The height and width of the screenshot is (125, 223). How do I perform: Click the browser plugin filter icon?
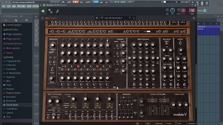point(26,20)
